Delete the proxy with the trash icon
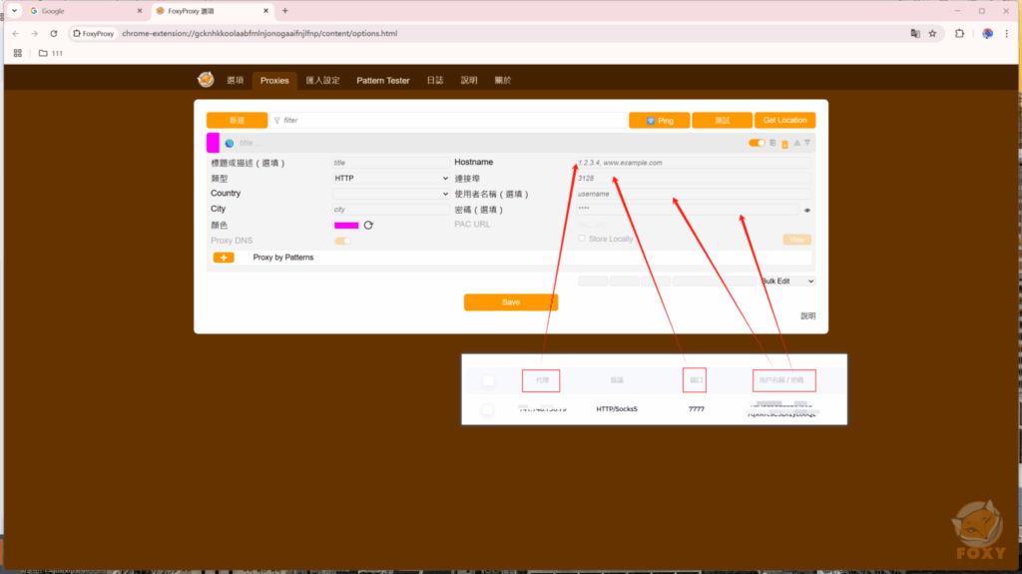Screen dimensions: 1022x574 (x=784, y=144)
